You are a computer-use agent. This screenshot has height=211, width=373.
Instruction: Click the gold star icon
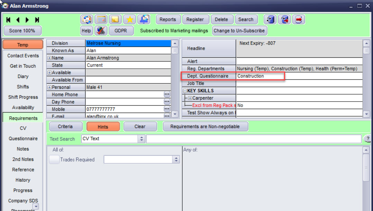coord(130,19)
